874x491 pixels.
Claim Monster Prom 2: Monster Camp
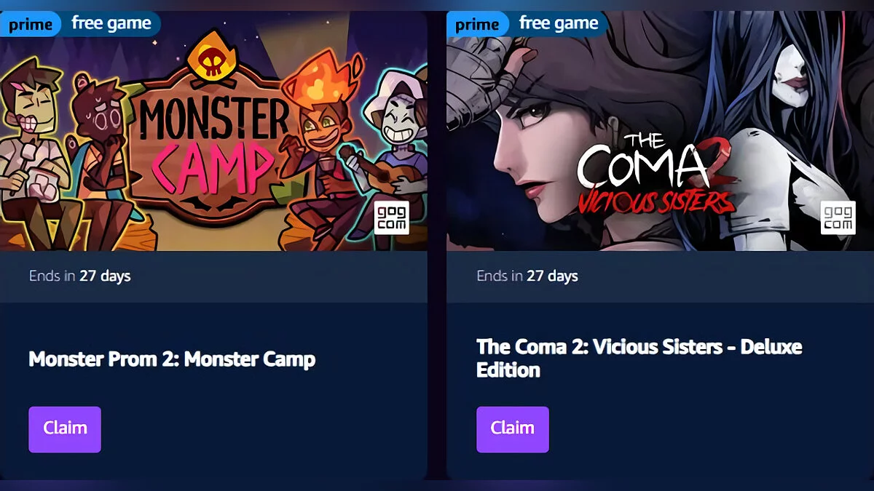pos(65,429)
